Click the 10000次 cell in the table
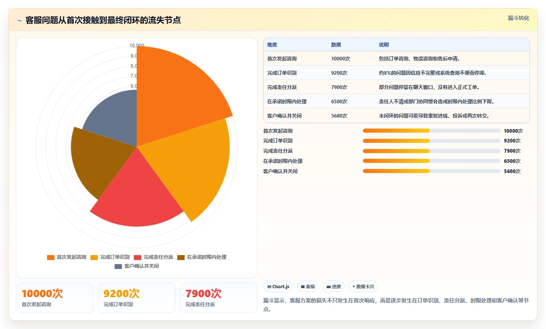 pyautogui.click(x=341, y=59)
